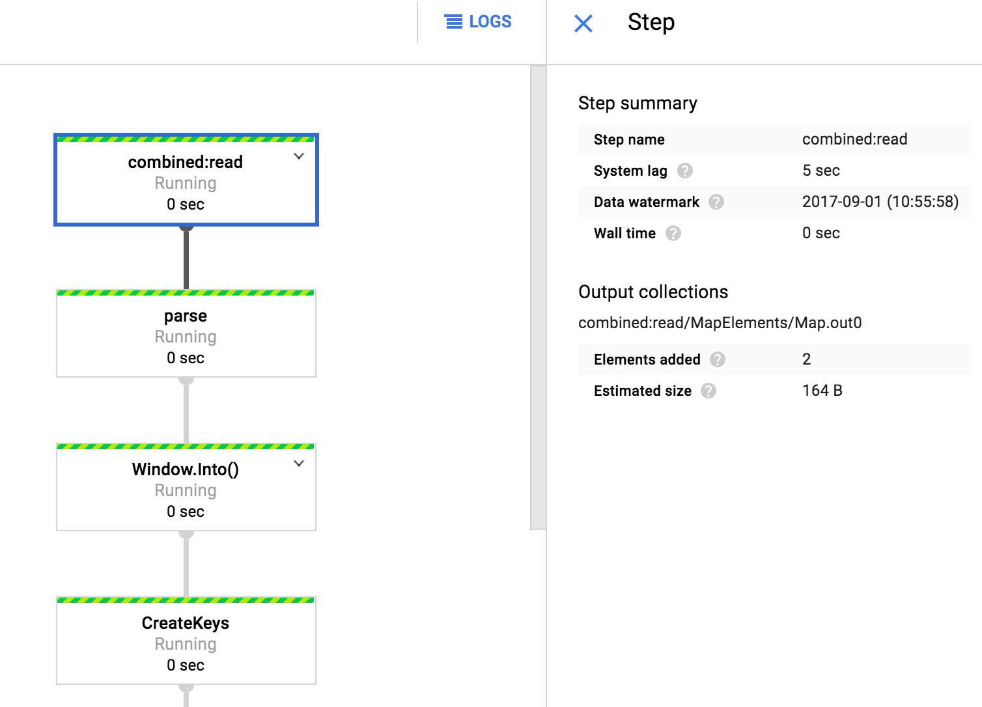
Task: Switch to the Step details view
Action: pyautogui.click(x=651, y=22)
